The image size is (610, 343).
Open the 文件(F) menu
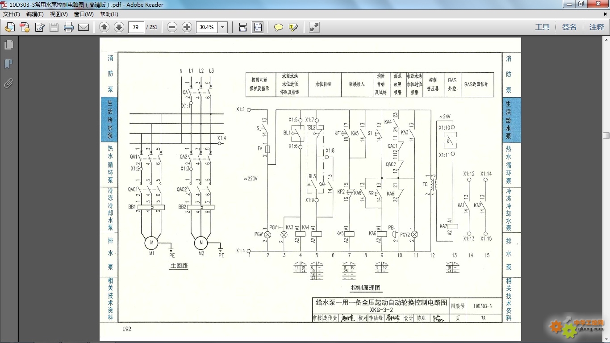12,14
